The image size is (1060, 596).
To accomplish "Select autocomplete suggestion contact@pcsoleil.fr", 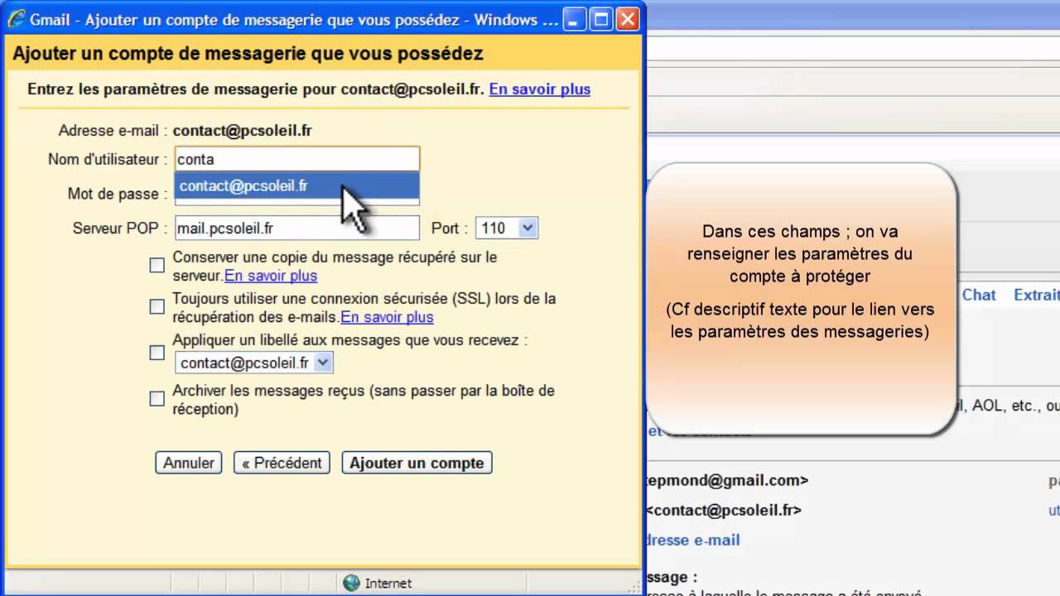I will (x=296, y=186).
